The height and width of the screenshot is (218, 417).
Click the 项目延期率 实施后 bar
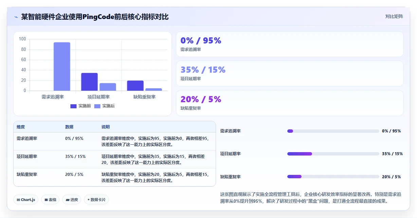coord(108,87)
